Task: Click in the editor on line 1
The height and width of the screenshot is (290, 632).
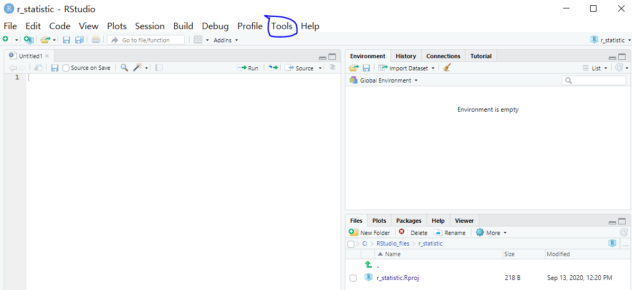Action: pos(183,77)
